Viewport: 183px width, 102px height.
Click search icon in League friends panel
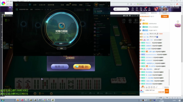tap(109, 16)
